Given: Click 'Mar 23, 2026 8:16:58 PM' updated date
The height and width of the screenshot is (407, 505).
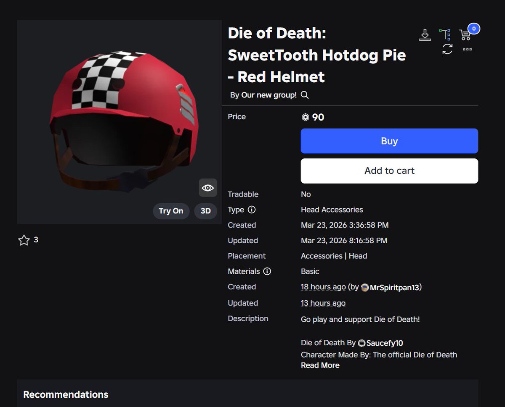Looking at the screenshot, I should point(344,241).
